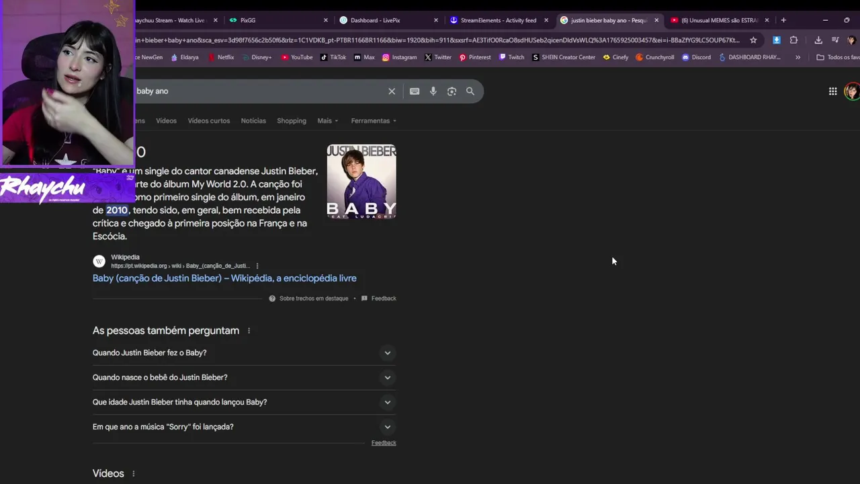Open the TikTok bookmark
Screen dimensions: 860x484
coord(333,58)
